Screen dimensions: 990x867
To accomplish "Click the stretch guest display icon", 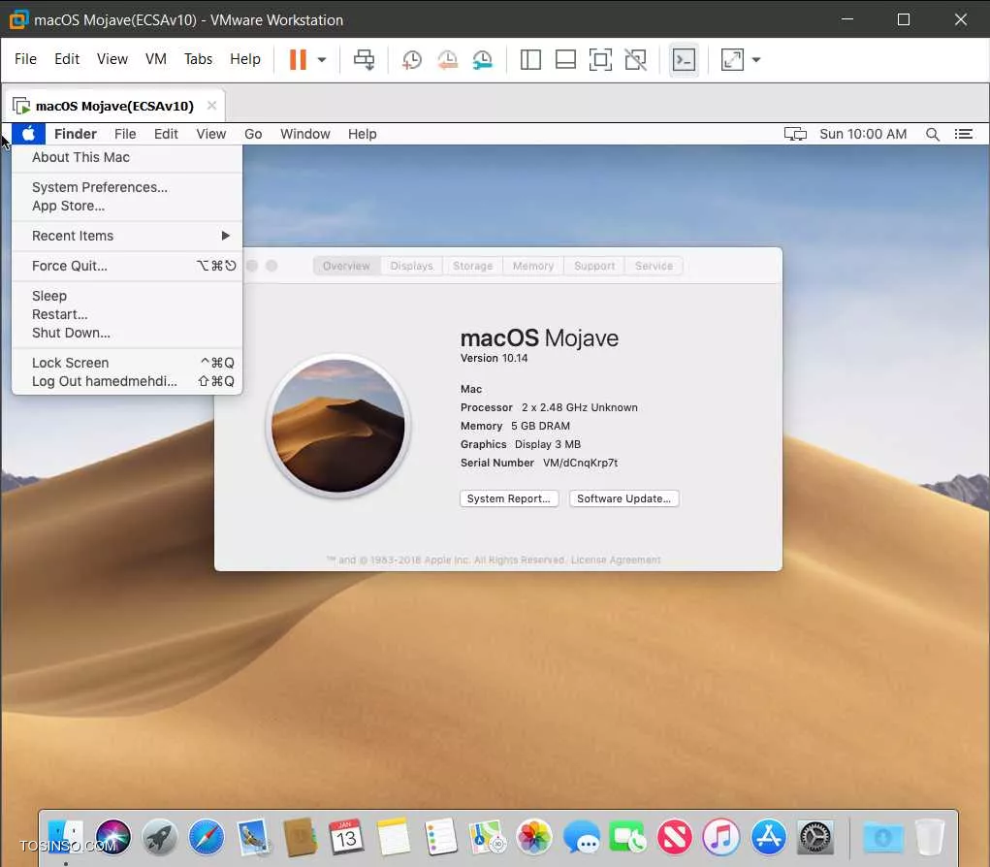I will click(x=732, y=60).
